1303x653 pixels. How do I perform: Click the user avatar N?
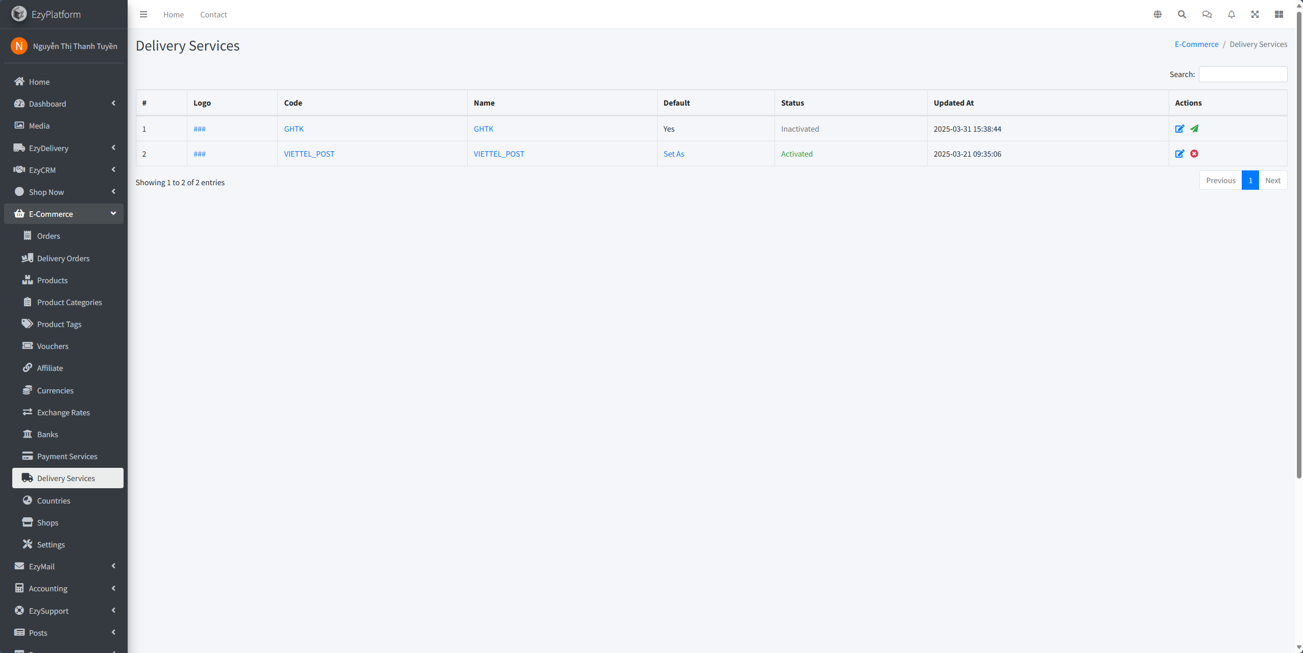(x=19, y=46)
